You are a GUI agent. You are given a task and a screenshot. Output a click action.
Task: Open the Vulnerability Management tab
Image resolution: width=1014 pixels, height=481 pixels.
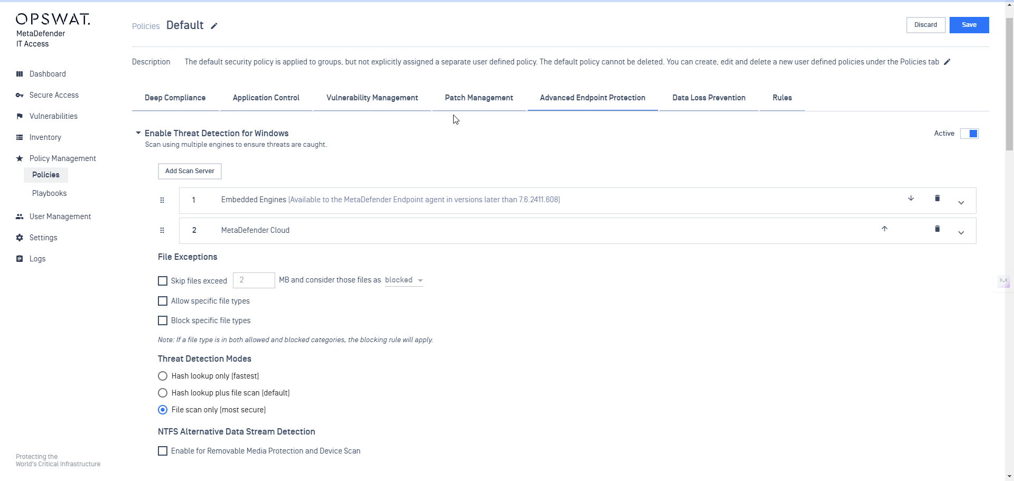372,98
